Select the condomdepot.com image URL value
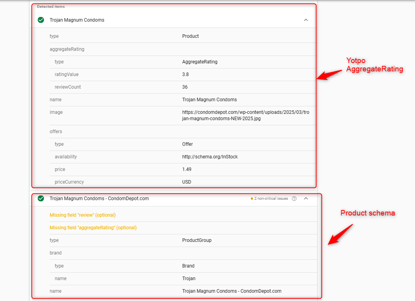The height and width of the screenshot is (301, 415). [246, 115]
